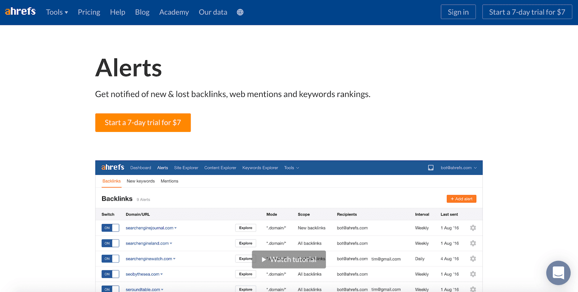
Task: Click header Start a 7-day trial button
Action: 527,12
